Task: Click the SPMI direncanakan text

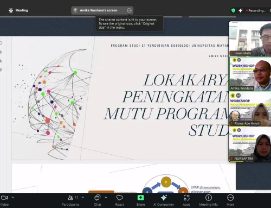Action: (205, 187)
